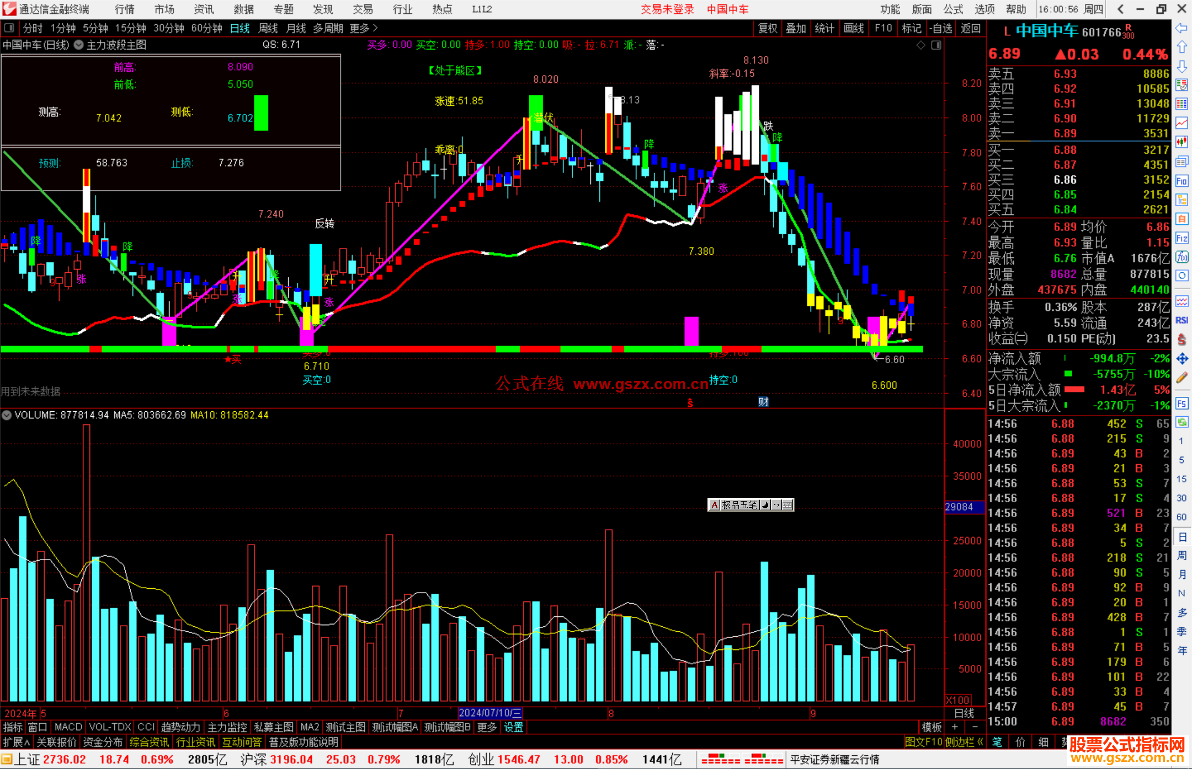Viewport: 1192px width, 769px height.
Task: Click the formula f(x) sidebar icon
Action: click(1182, 257)
